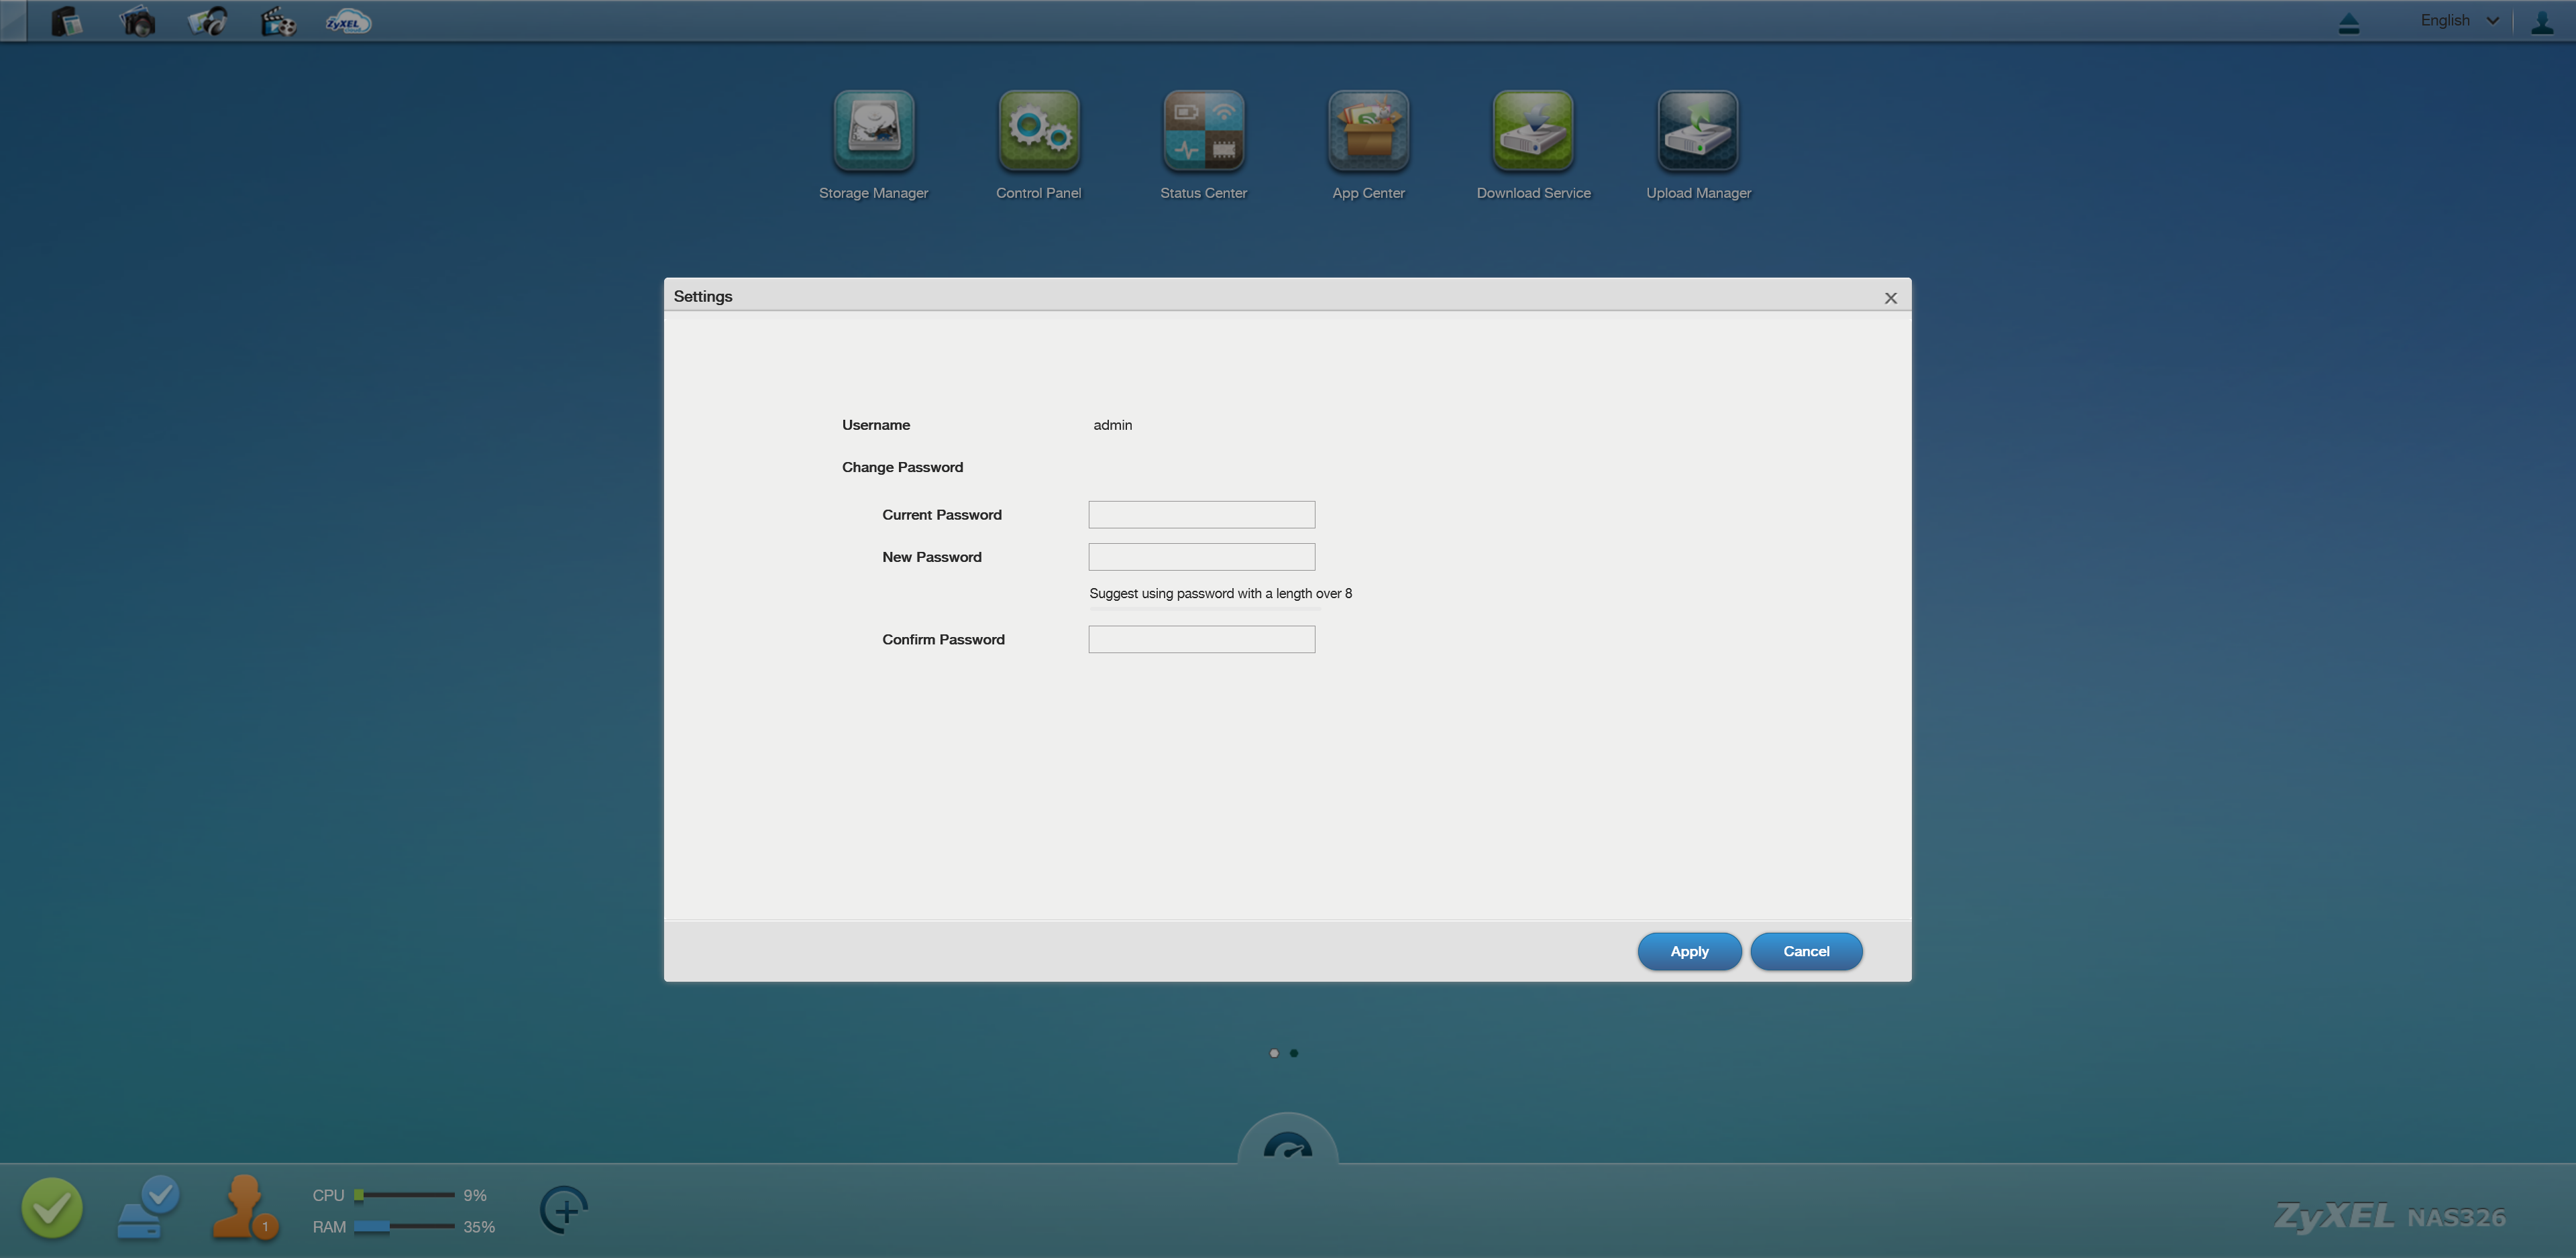
Task: Open Status Center
Action: [1203, 131]
